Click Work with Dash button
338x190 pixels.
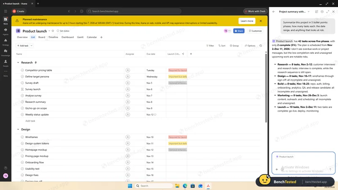click(255, 11)
